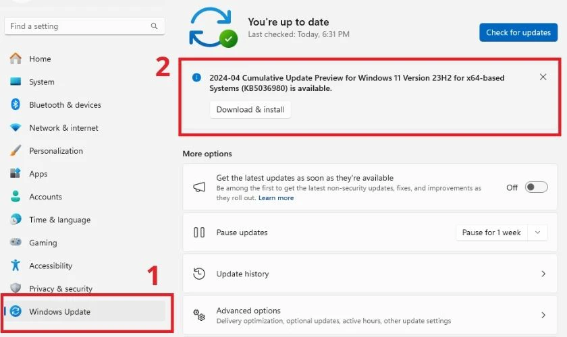Click the Gaming controller icon

click(x=16, y=242)
